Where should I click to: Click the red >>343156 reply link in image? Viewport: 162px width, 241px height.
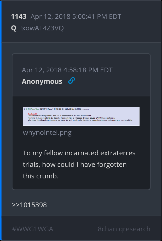(32, 113)
